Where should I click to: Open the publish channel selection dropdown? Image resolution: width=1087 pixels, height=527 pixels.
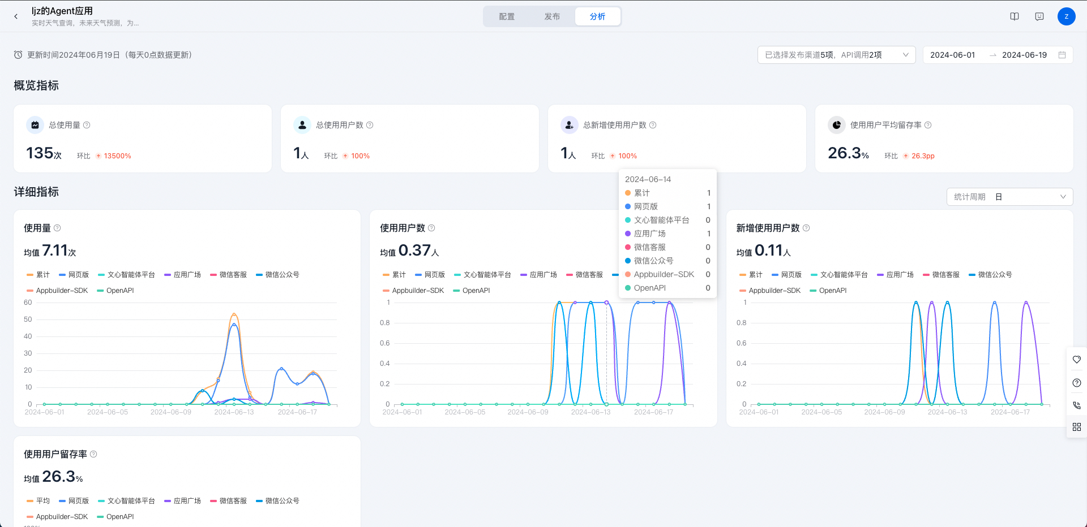point(836,55)
